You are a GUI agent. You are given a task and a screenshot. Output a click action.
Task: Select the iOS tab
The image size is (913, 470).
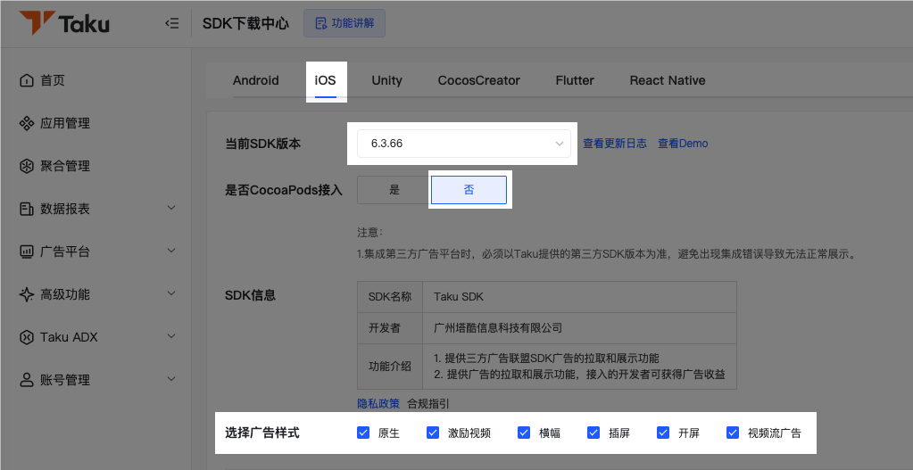point(326,80)
